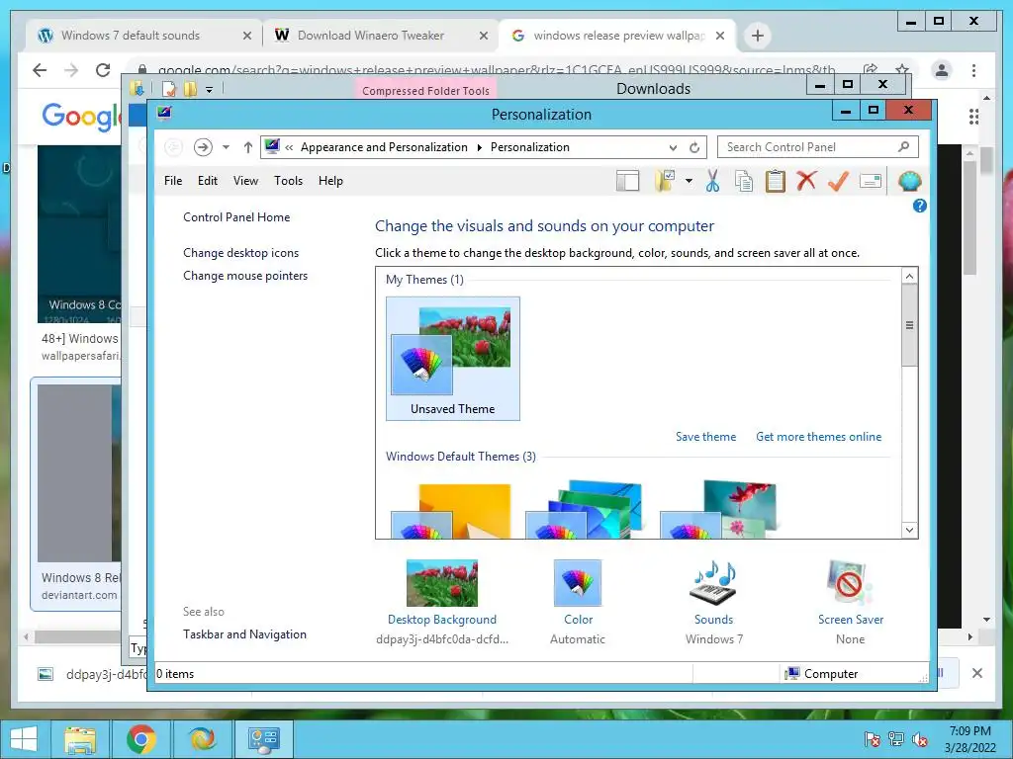Screen dimensions: 1013x759
Task: Click Change desktop icons link
Action: click(241, 253)
